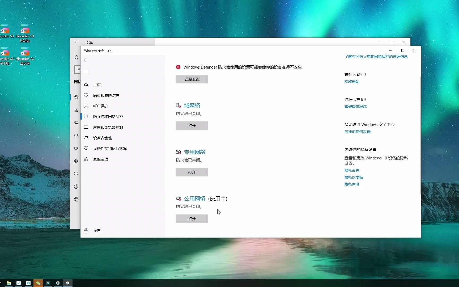The width and height of the screenshot is (459, 287).
Task: Go back using the Windows 安全中心 back arrow
Action: click(x=86, y=60)
